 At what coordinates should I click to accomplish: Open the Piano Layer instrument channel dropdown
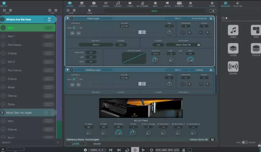(158, 45)
